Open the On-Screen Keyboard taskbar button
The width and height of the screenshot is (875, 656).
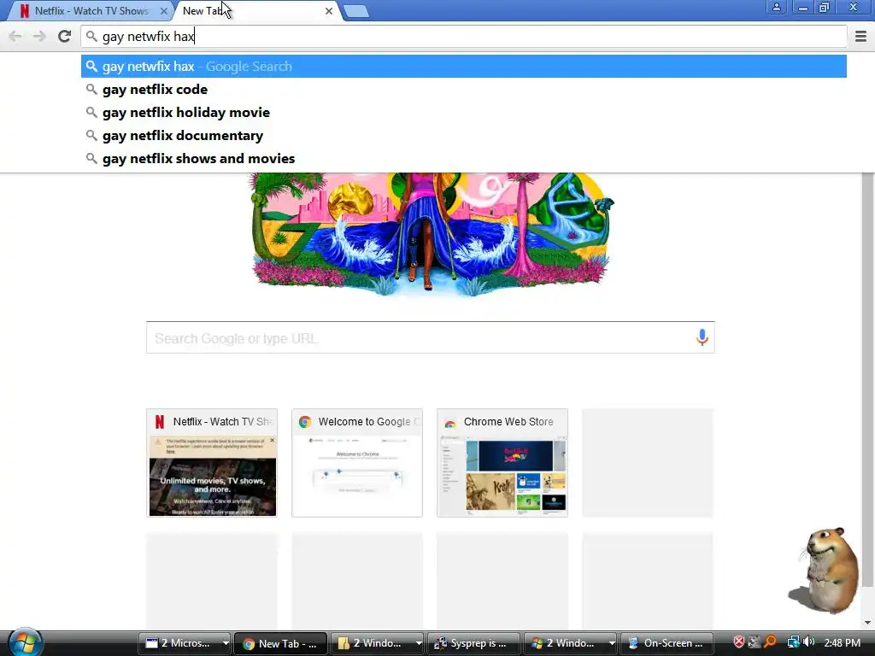click(667, 643)
